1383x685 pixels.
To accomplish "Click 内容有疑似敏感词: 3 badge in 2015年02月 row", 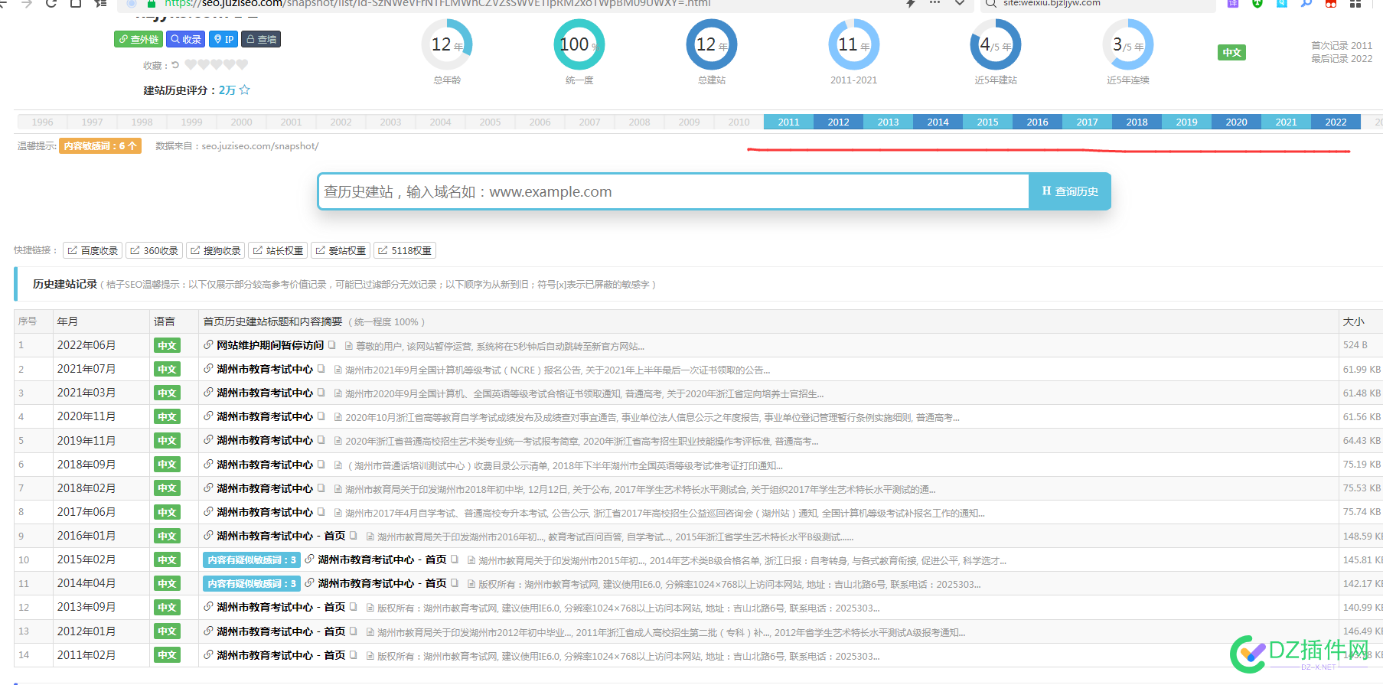I will 252,559.
